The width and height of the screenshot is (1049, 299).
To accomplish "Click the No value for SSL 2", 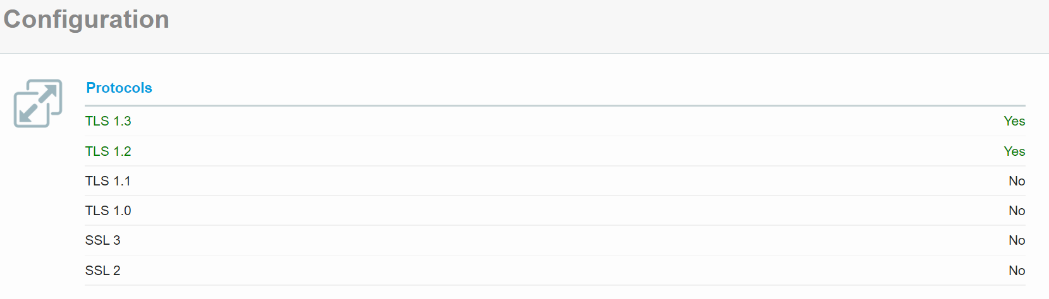I will 1017,271.
